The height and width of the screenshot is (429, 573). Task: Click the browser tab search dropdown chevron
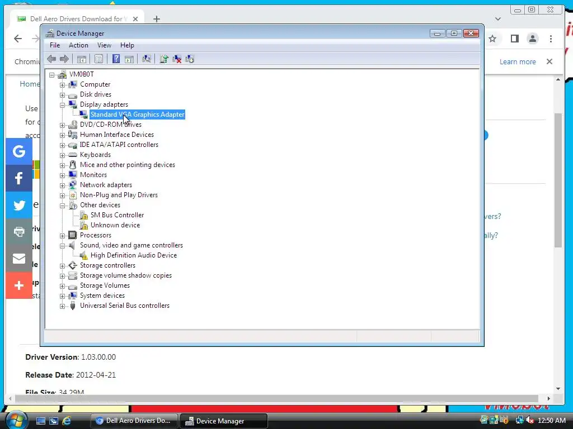[497, 19]
